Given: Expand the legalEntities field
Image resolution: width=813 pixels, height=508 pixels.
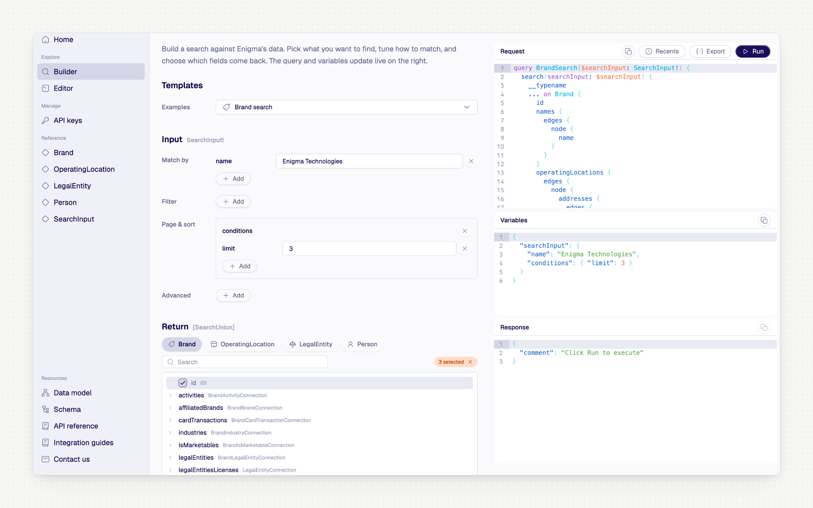Looking at the screenshot, I should [x=170, y=458].
